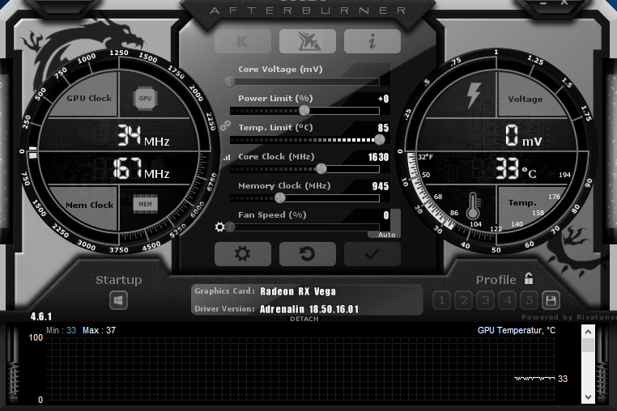Screen dimensions: 617x411
Task: Click the MEM chip icon in the left gauge
Action: pyautogui.click(x=145, y=204)
